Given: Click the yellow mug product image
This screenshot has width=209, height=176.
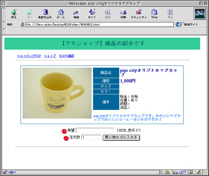Looking at the screenshot, I should tap(57, 93).
